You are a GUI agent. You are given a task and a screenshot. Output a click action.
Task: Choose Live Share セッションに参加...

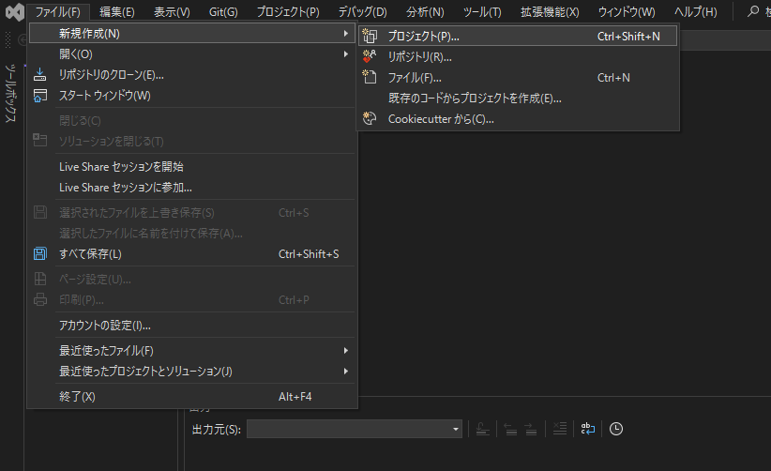tap(191, 188)
